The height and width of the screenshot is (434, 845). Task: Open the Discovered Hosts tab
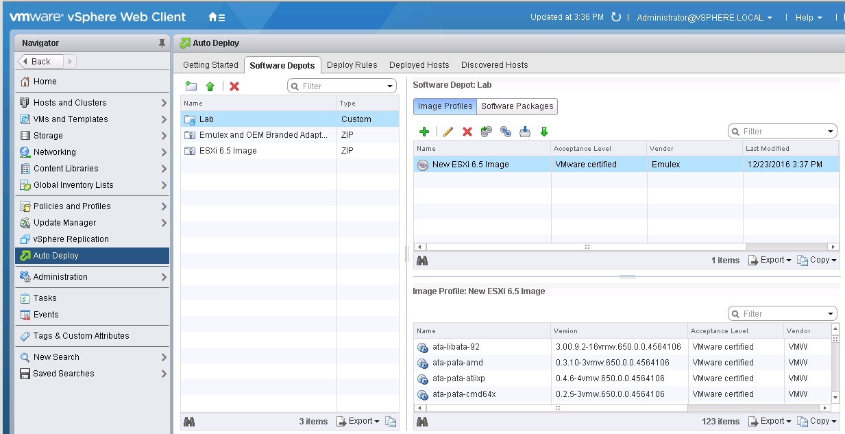click(494, 65)
